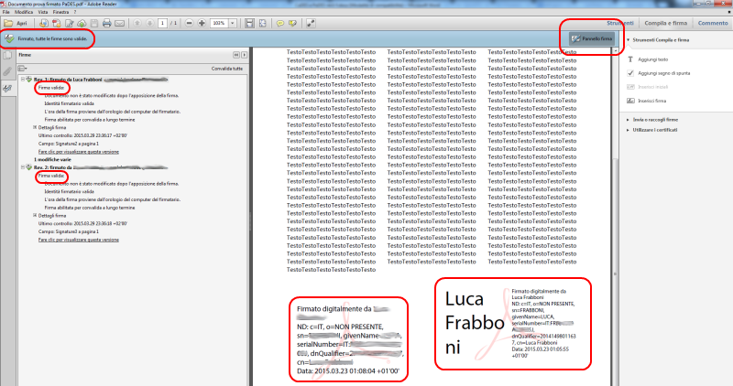Click the document scrollbar up arrow
The height and width of the screenshot is (386, 733).
615,50
